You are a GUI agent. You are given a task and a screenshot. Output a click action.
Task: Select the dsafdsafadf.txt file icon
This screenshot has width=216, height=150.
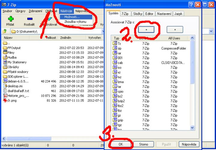coord(5,91)
